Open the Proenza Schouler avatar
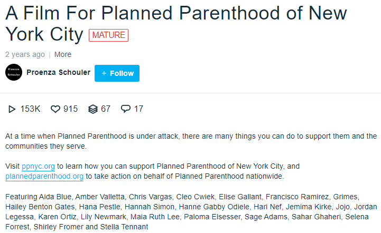Screen dimensions: 381x233 tap(14, 72)
